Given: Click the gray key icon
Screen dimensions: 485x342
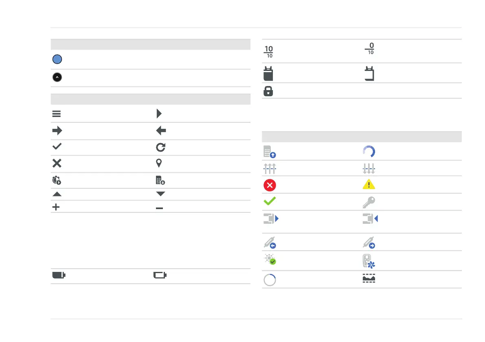Looking at the screenshot, I should 369,203.
